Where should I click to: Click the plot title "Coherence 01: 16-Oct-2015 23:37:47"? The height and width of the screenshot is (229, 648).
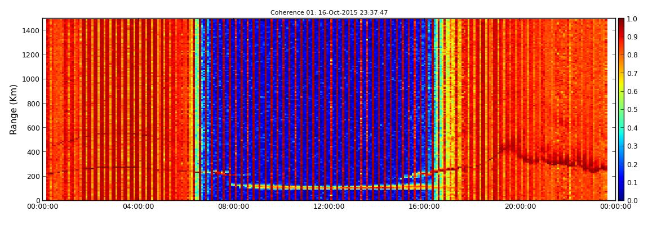329,13
